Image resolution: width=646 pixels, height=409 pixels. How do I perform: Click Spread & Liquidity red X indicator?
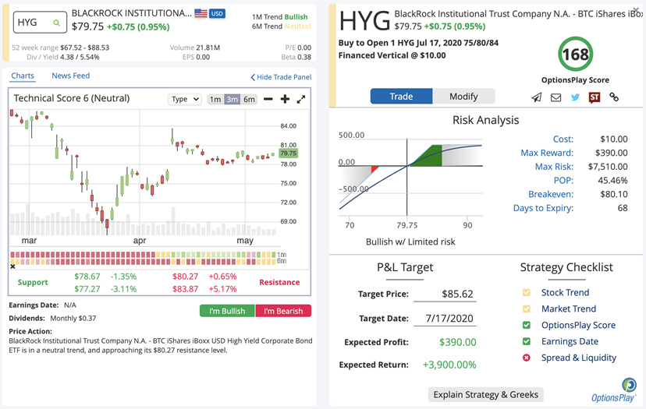pyautogui.click(x=526, y=358)
